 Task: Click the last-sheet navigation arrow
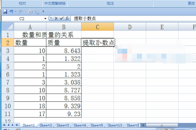[x=17, y=125]
